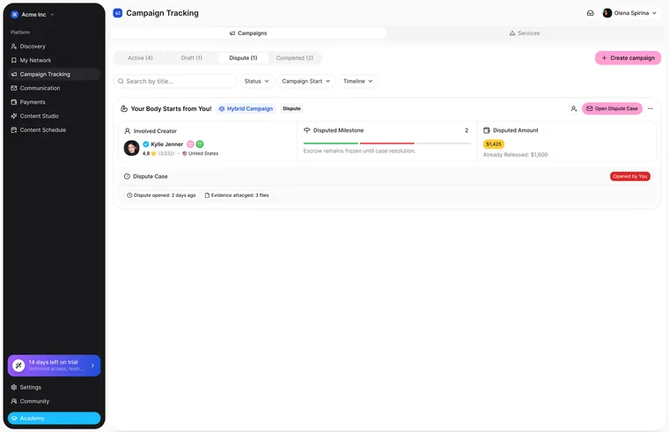Open the Acme Inc workspace switcher
Viewport: 669px width, 432px height.
tap(33, 14)
